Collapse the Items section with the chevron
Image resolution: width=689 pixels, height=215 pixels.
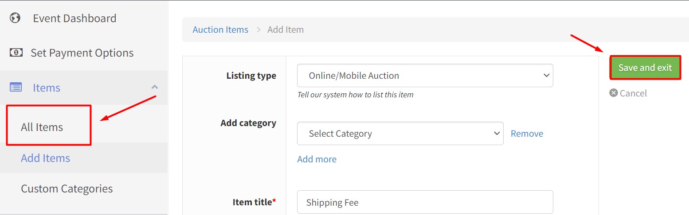154,87
